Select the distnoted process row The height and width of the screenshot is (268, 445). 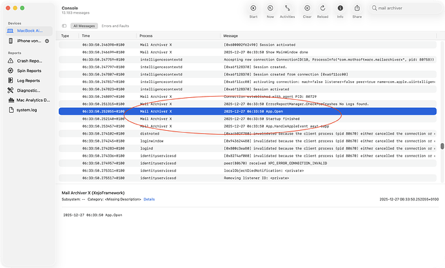click(248, 133)
